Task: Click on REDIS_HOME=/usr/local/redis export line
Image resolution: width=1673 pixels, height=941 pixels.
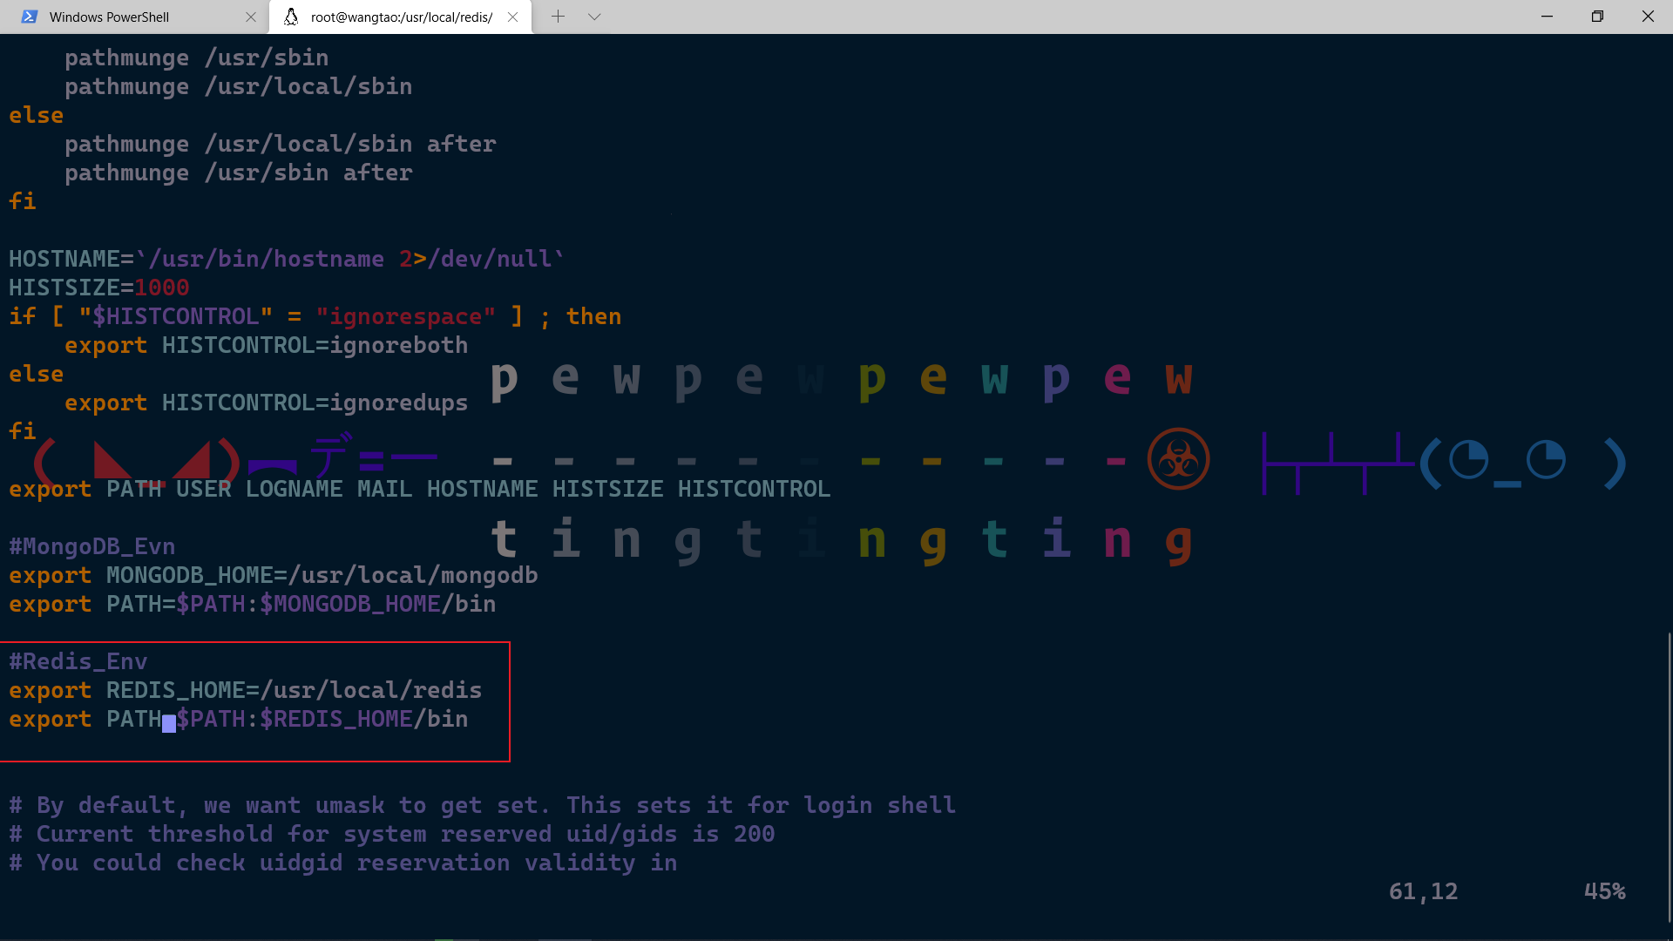Action: pos(294,690)
